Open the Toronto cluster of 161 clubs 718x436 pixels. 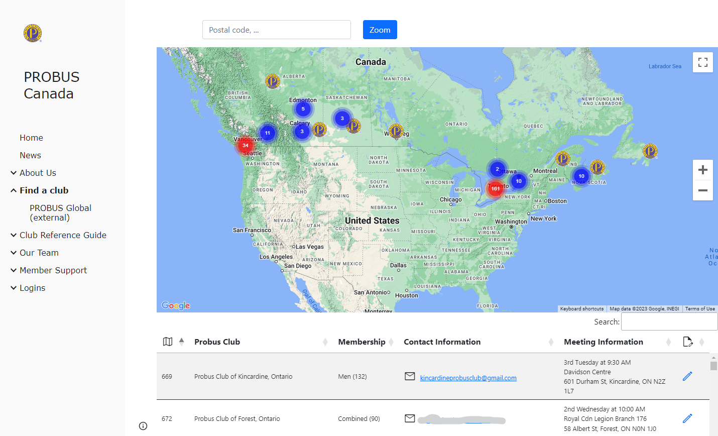[496, 189]
